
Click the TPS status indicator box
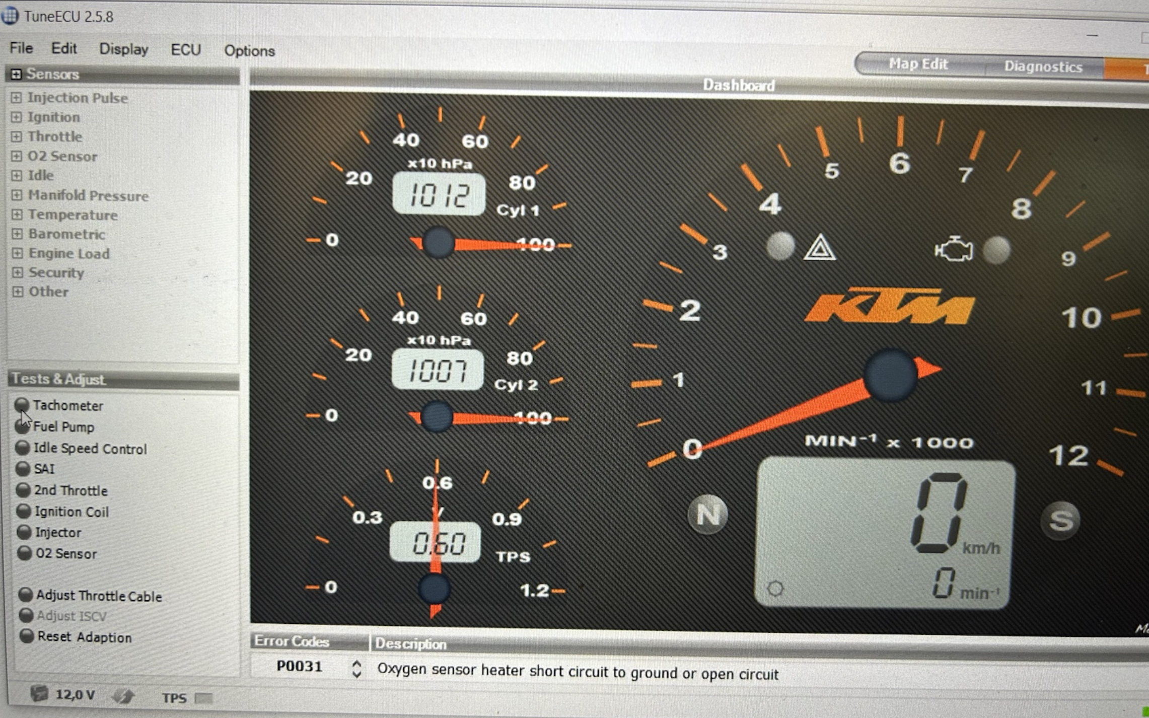click(x=203, y=698)
